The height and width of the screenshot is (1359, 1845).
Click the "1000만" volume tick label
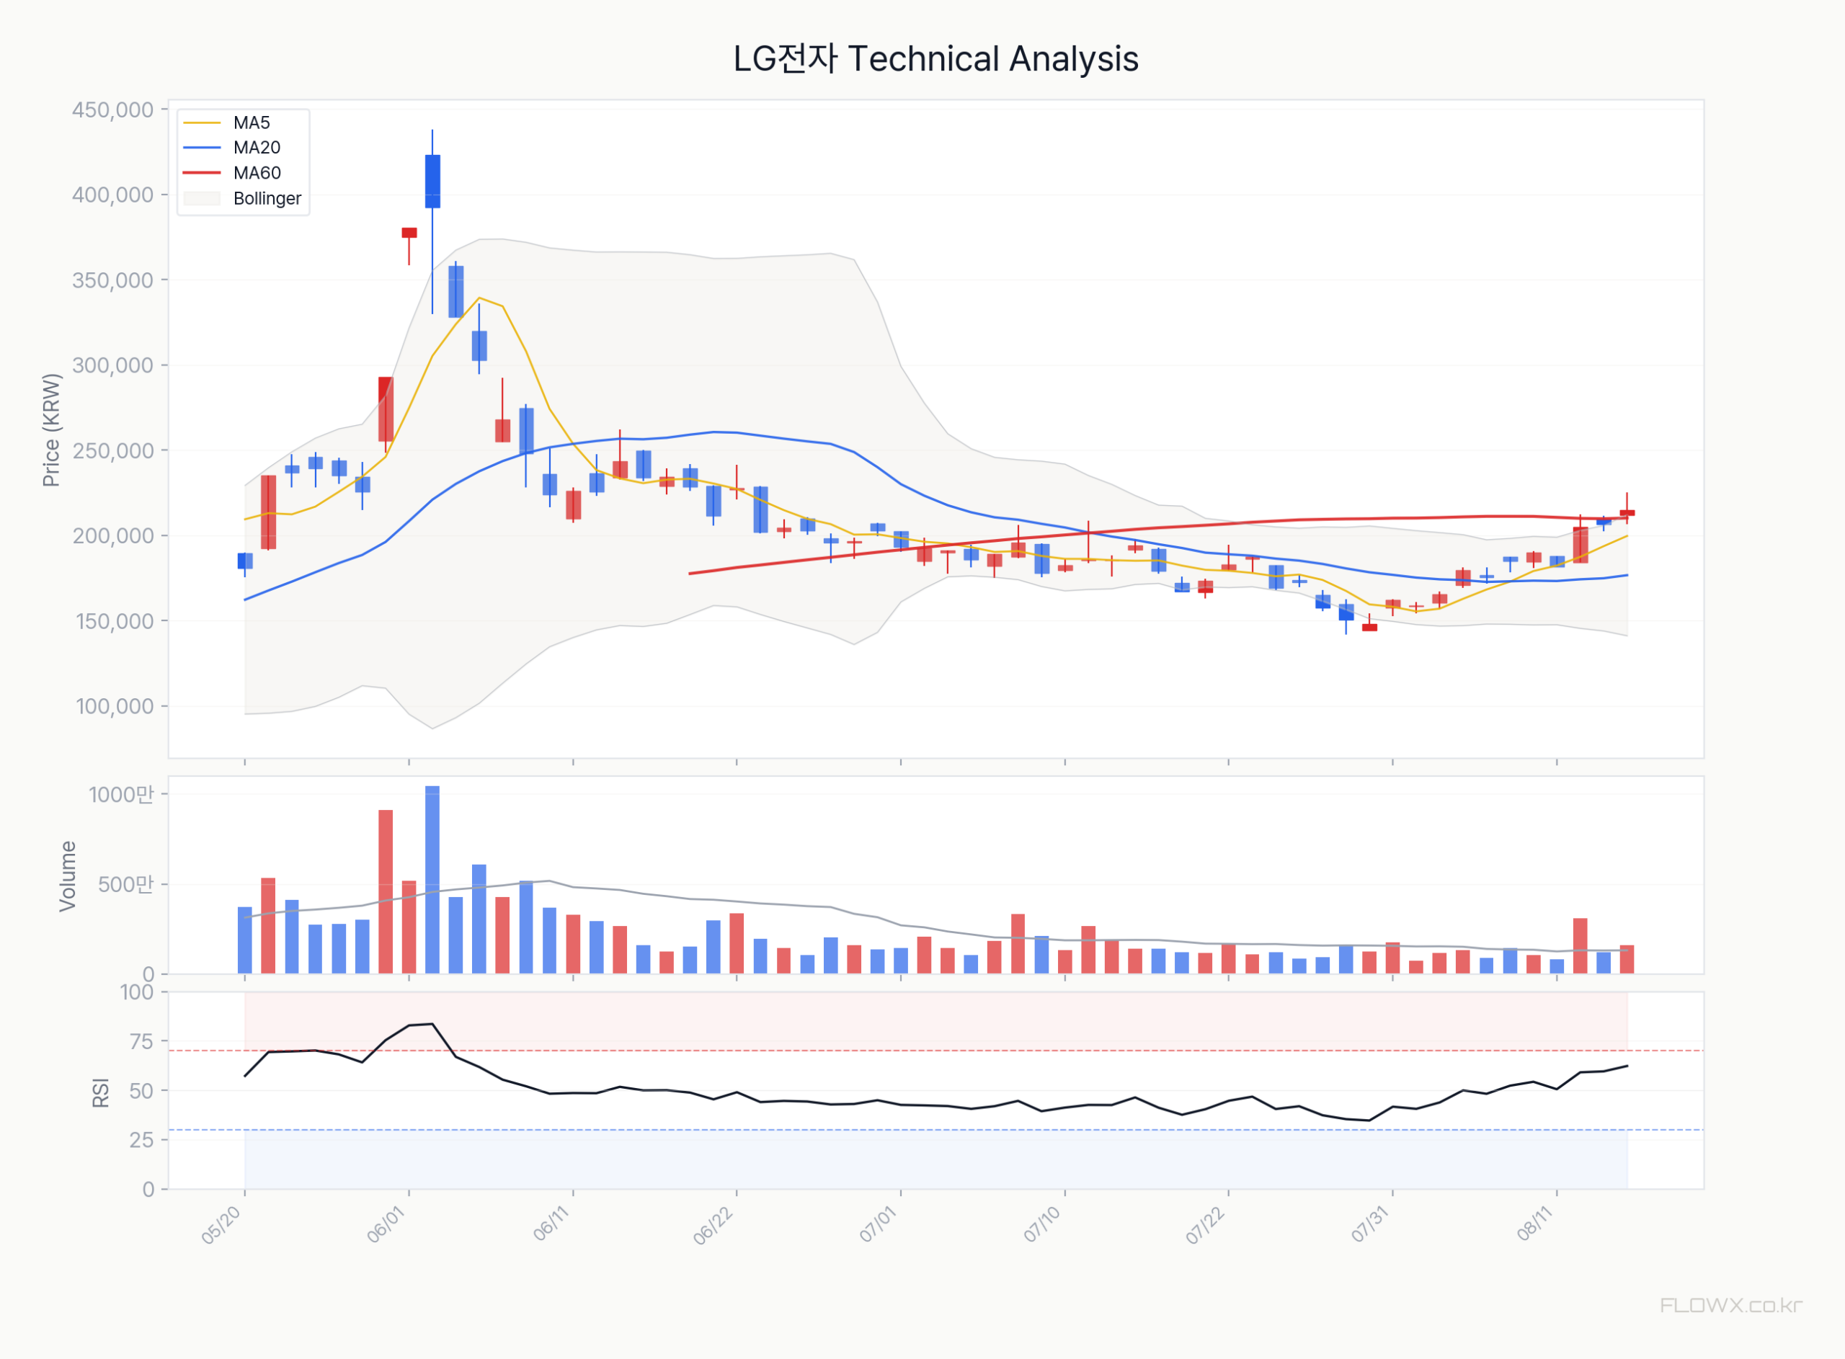(x=122, y=795)
